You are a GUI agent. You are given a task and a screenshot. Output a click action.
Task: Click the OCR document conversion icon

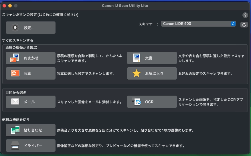pos(137,102)
